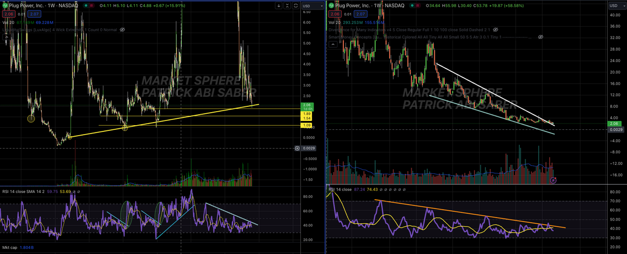Click the 1.89 yellow price level label

307,114
